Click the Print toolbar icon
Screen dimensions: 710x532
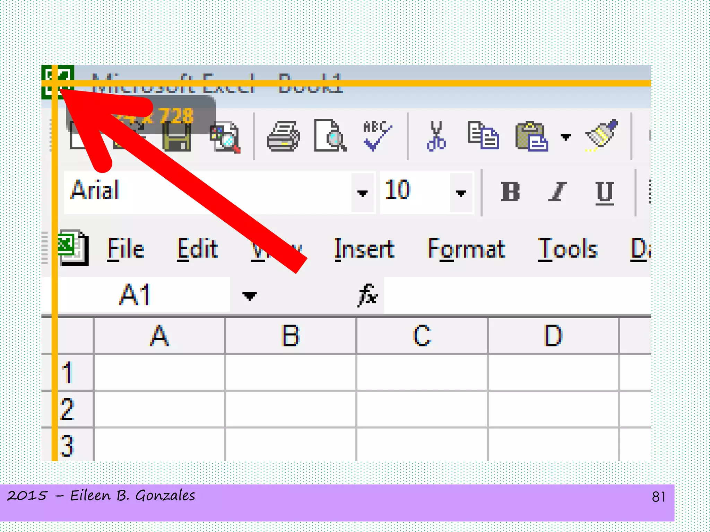283,136
